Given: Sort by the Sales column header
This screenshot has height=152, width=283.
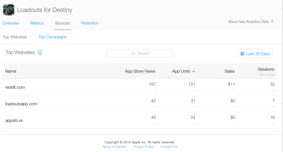Looking at the screenshot, I should [229, 71].
